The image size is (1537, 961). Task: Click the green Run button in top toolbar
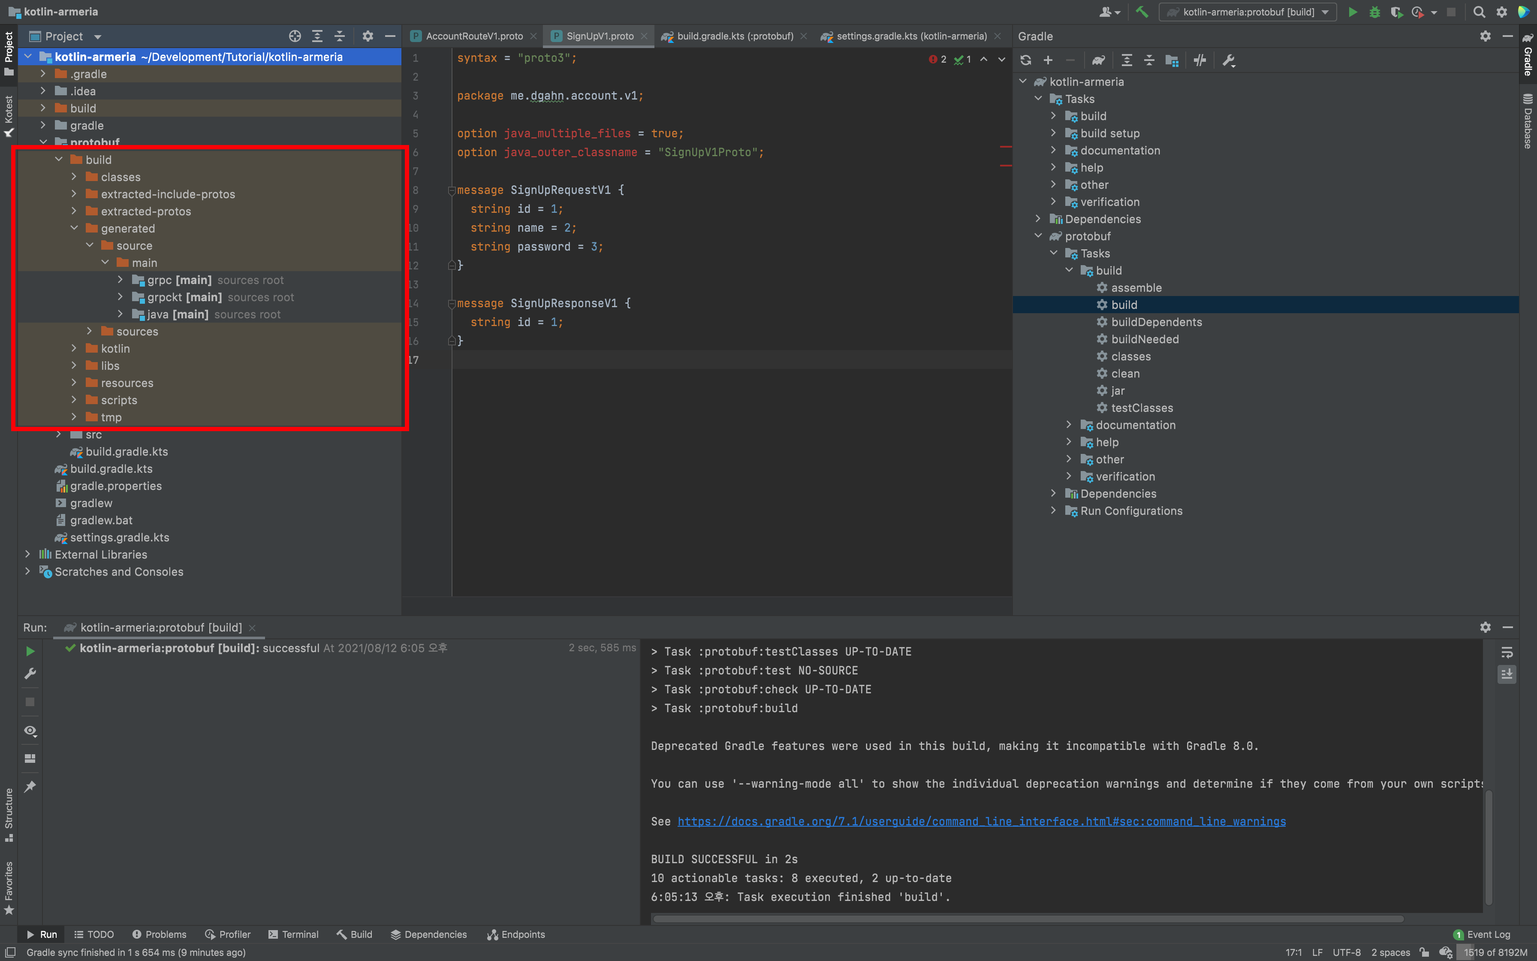coord(1352,12)
